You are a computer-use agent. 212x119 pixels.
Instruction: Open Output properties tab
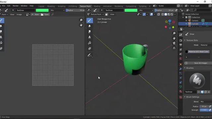click(181, 45)
